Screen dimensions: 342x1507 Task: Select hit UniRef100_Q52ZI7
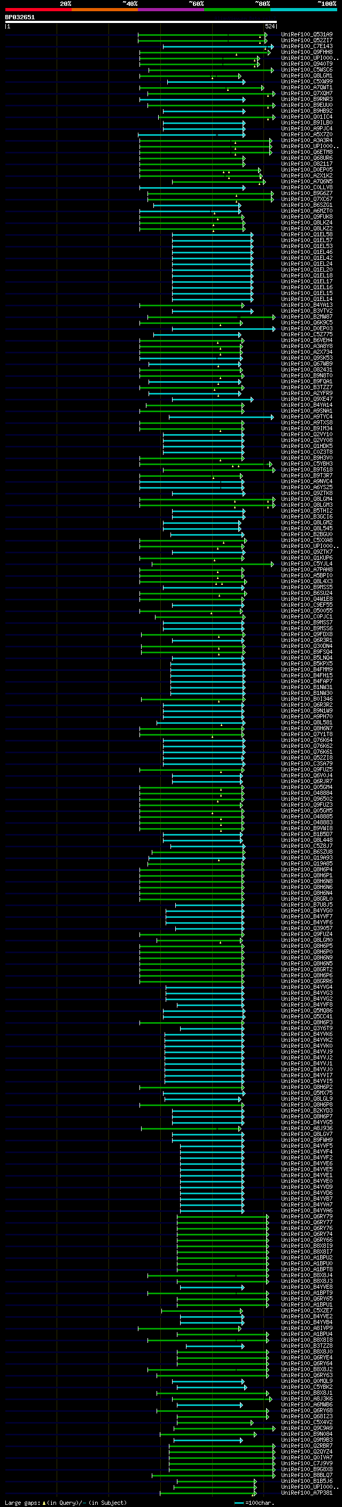click(x=307, y=41)
